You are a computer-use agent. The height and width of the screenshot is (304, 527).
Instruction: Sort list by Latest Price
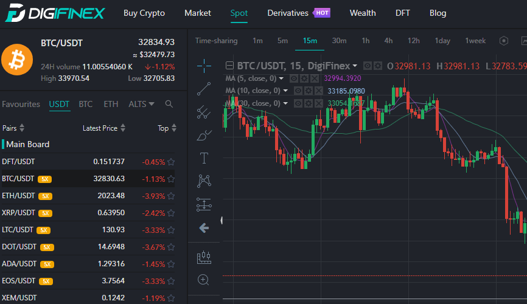pyautogui.click(x=104, y=128)
